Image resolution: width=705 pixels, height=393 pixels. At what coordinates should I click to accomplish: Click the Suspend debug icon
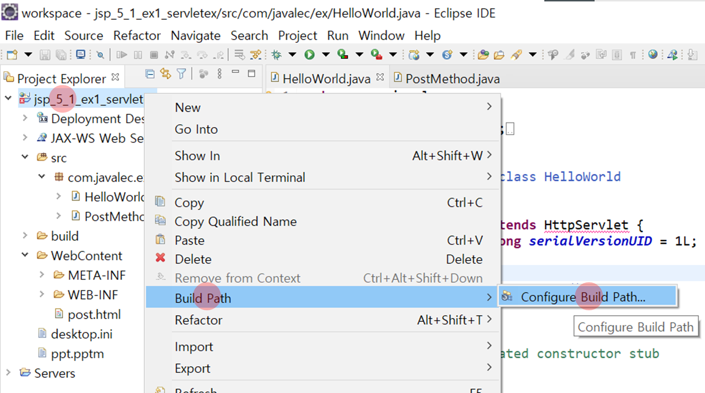point(138,55)
